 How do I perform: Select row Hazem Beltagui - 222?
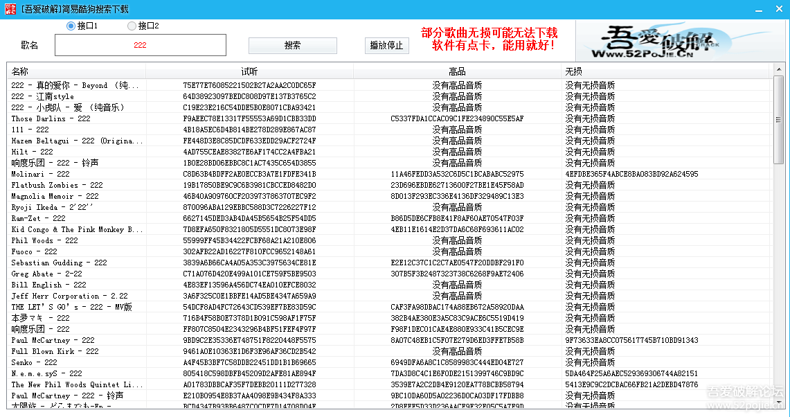pyautogui.click(x=388, y=141)
